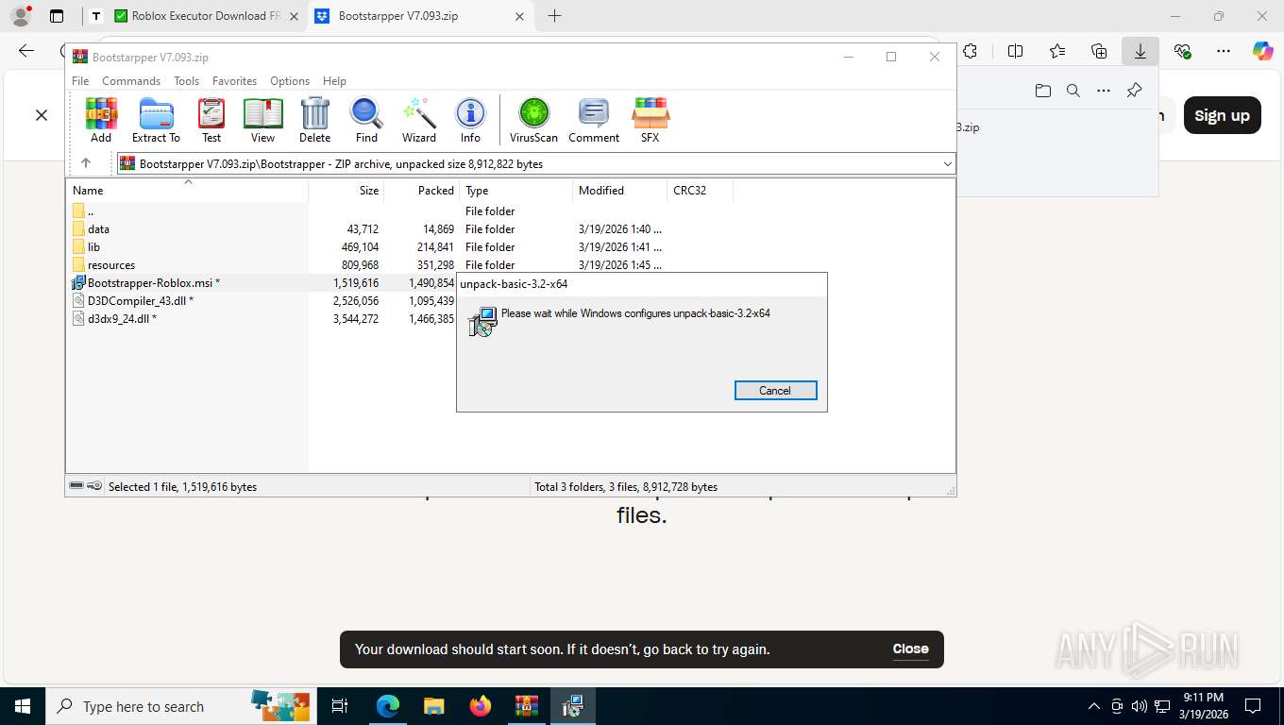Dismiss the page banner X icon
1284x725 pixels.
click(x=42, y=115)
